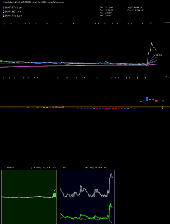170x224 pixels.
Task: Click the 'MACD:' panel heading
Action: pos(10,168)
